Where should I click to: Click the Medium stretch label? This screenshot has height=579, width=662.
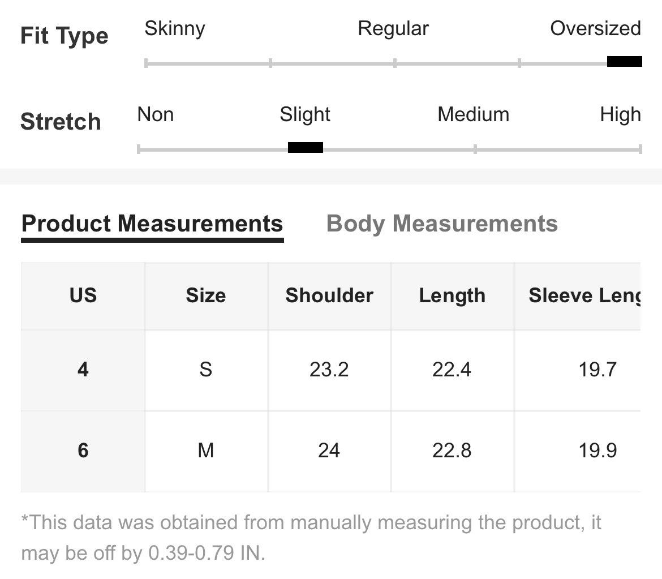coord(473,114)
